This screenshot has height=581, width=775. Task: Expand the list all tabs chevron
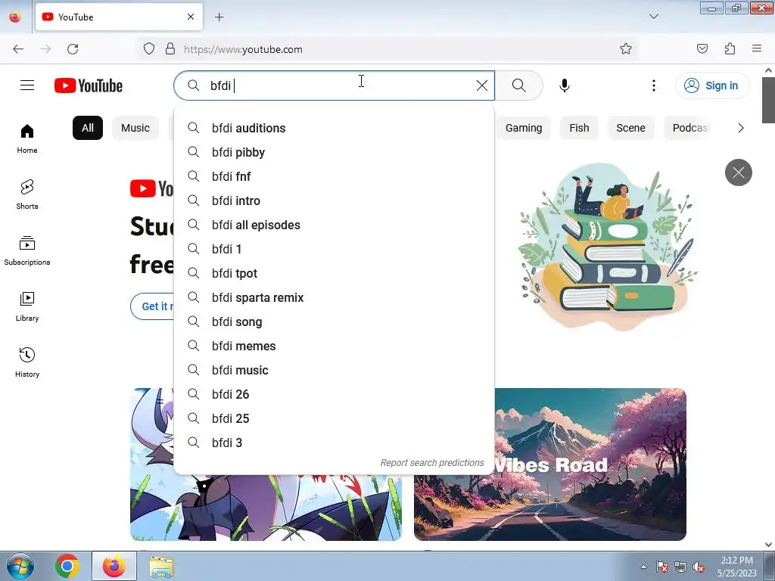coord(653,17)
